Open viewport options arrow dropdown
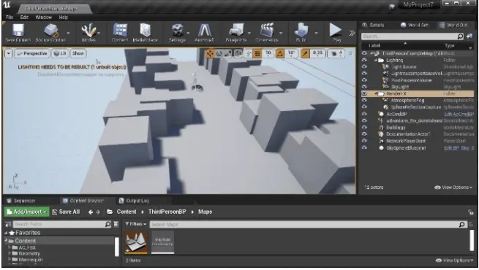The image size is (479, 270). (9, 53)
